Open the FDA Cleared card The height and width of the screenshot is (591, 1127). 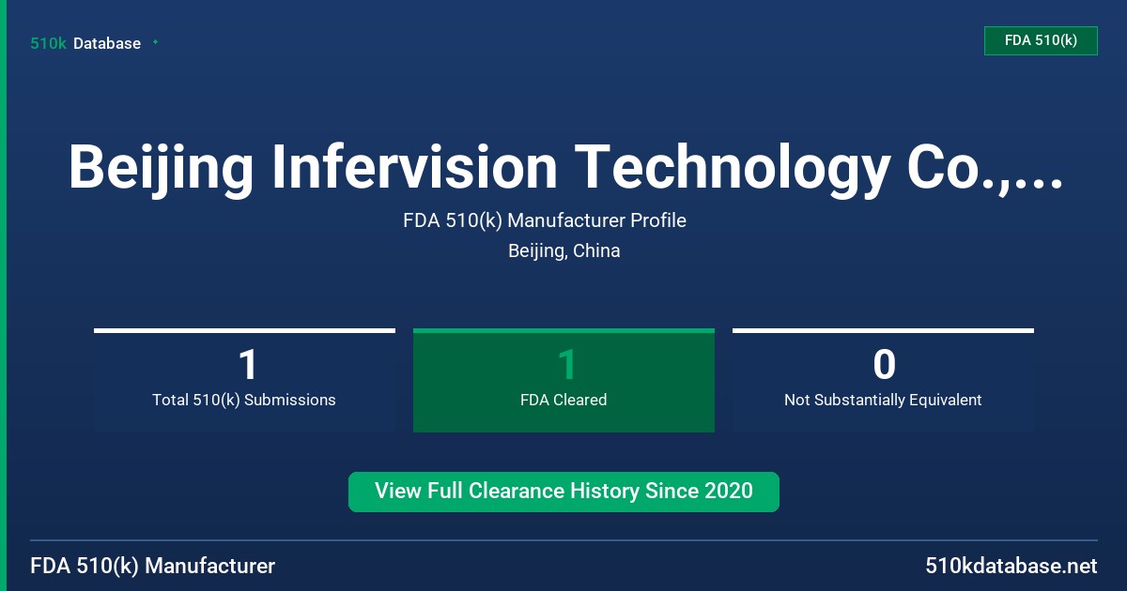point(563,380)
